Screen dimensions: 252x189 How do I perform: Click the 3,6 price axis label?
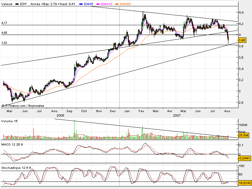(x=241, y=58)
